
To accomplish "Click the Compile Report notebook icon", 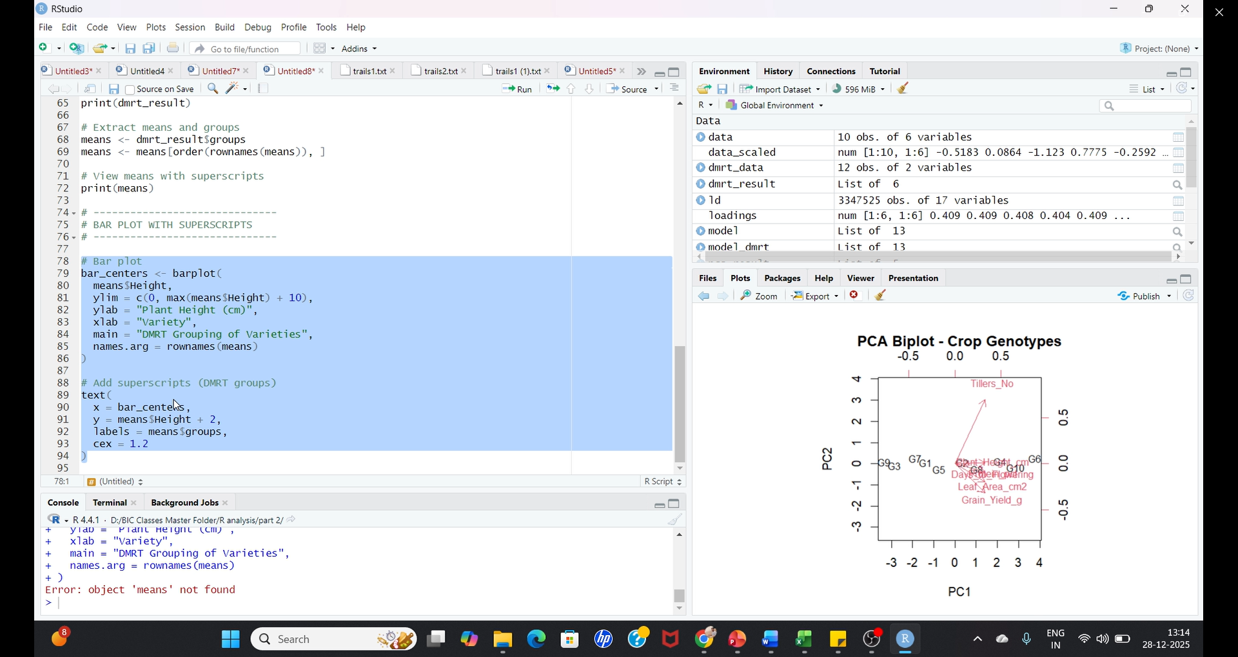I will point(263,88).
